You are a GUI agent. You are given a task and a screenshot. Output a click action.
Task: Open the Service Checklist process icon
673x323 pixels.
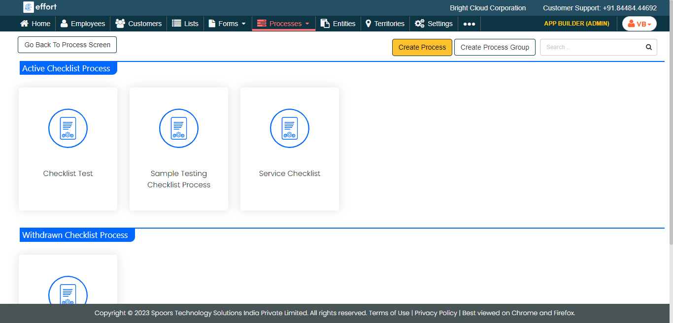click(x=290, y=128)
